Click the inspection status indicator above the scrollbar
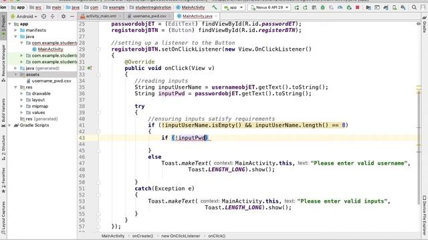 (x=419, y=24)
